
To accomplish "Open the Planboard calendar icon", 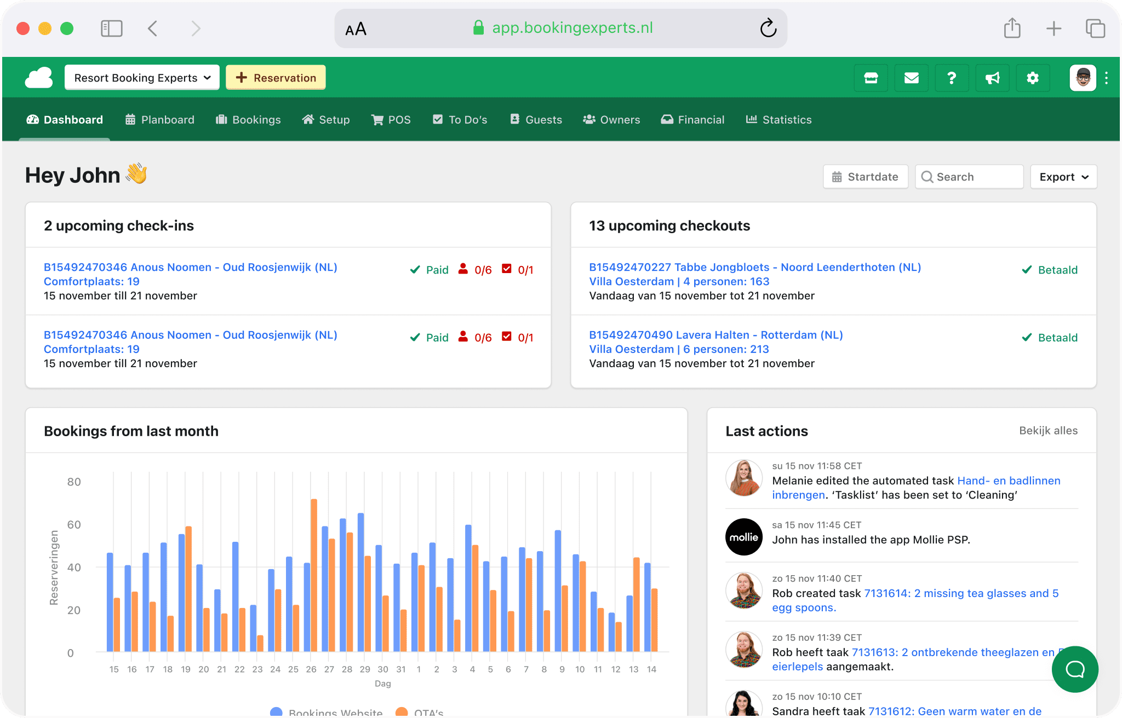I will pyautogui.click(x=129, y=119).
